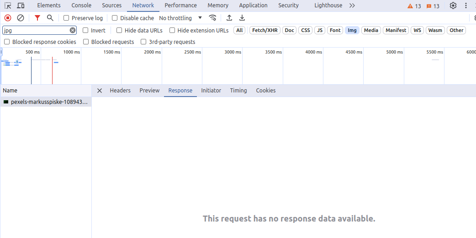Switch to the Console panel
Image resolution: width=476 pixels, height=238 pixels.
click(81, 5)
